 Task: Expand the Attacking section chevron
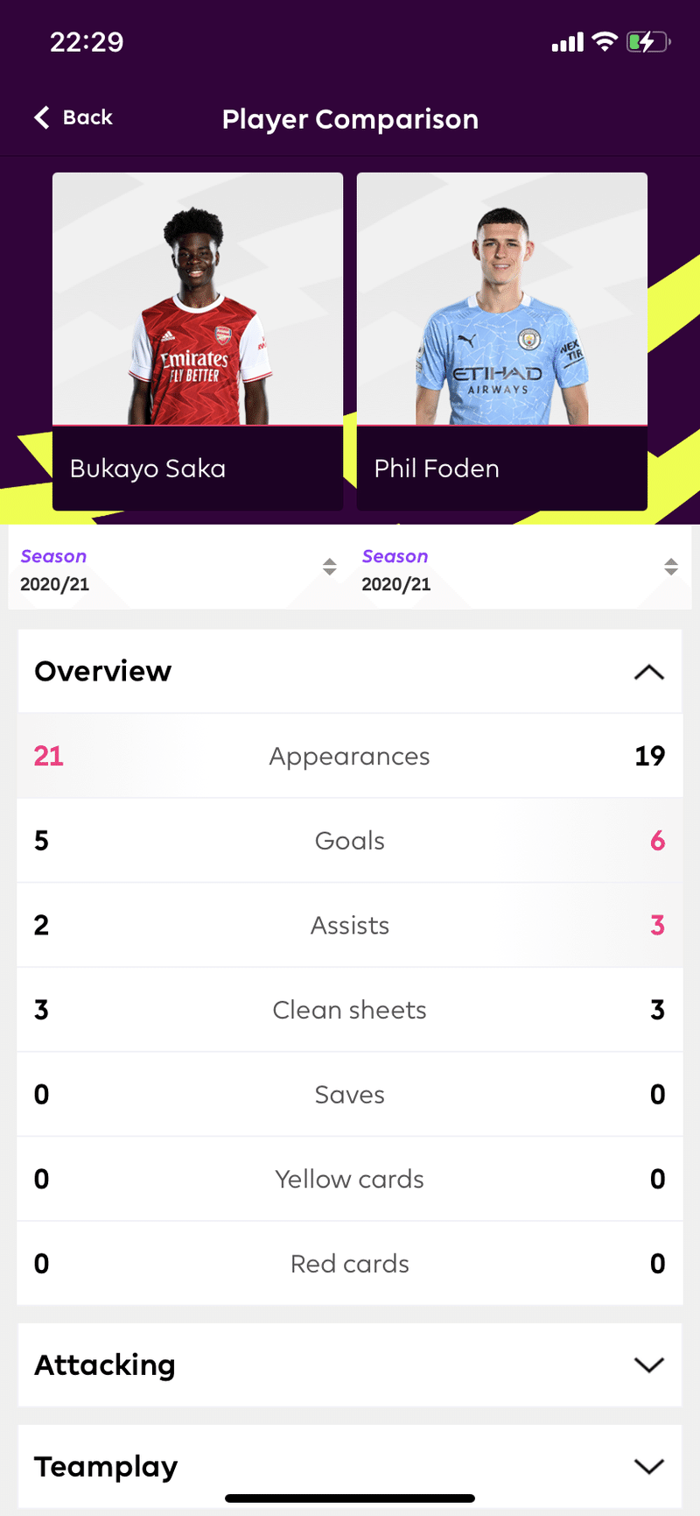[x=649, y=1364]
